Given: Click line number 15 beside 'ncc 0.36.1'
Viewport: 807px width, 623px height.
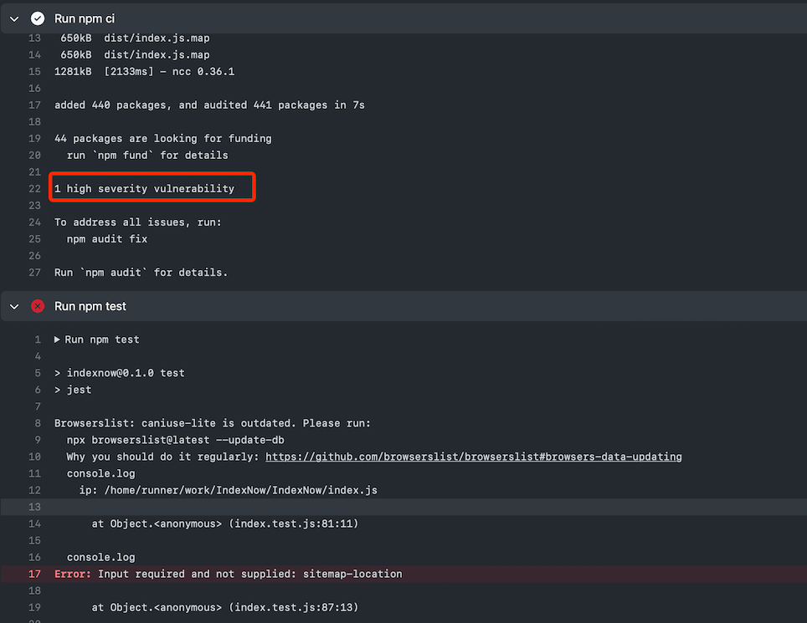Looking at the screenshot, I should (x=34, y=72).
